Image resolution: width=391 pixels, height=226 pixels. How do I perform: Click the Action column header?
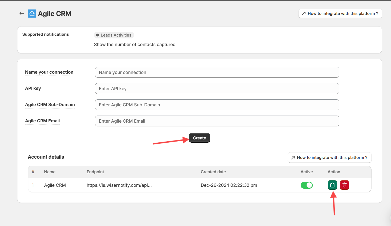click(x=334, y=172)
